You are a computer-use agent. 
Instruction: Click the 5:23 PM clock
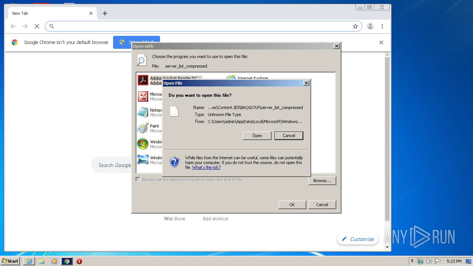[454, 261]
